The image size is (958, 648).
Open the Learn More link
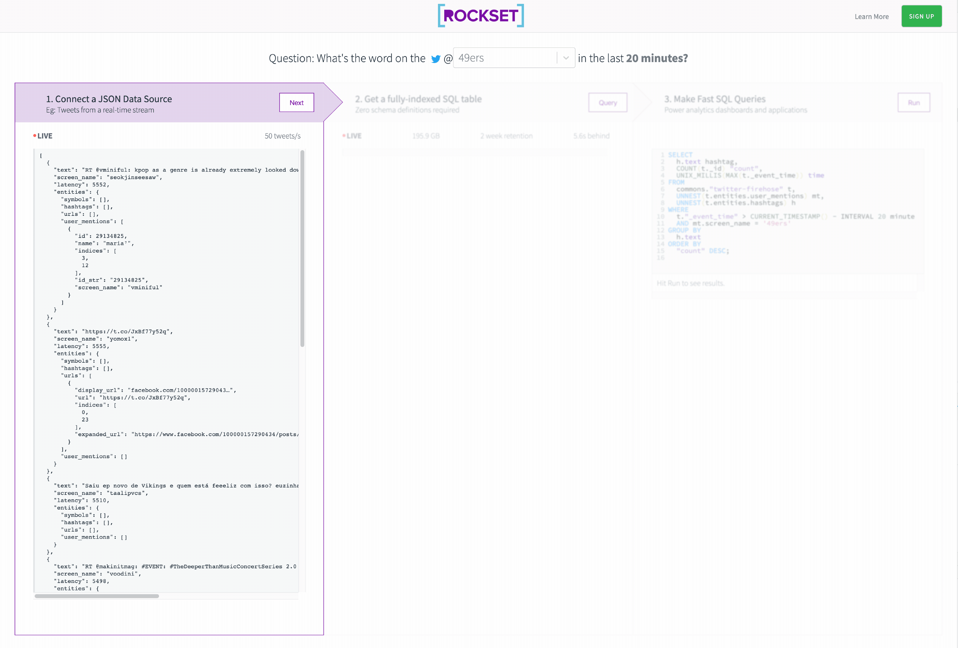pyautogui.click(x=871, y=16)
